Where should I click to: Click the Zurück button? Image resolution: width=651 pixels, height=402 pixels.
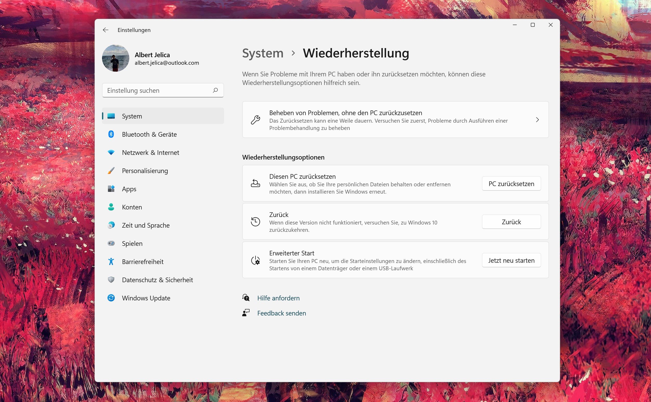click(x=511, y=222)
